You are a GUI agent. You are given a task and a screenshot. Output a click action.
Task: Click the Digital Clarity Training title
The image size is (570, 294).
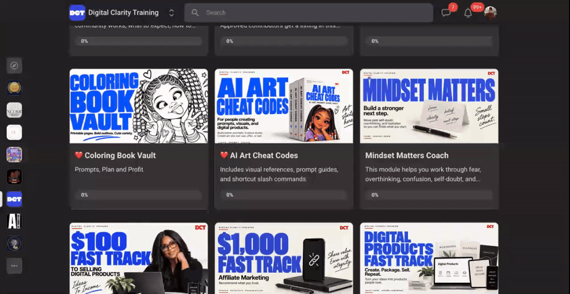pyautogui.click(x=123, y=13)
